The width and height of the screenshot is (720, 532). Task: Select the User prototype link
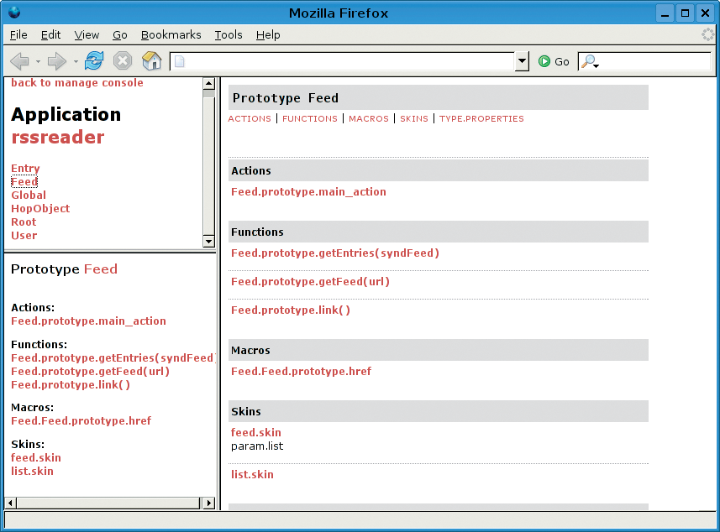24,235
